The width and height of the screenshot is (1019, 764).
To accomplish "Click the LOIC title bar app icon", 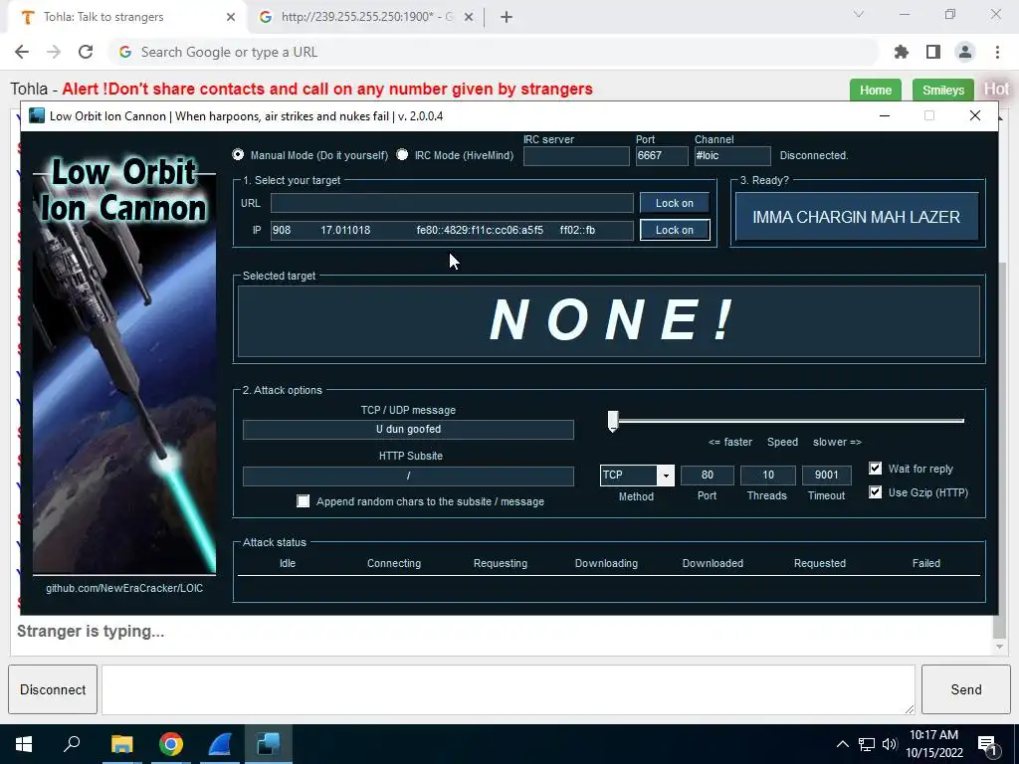I will pyautogui.click(x=37, y=115).
